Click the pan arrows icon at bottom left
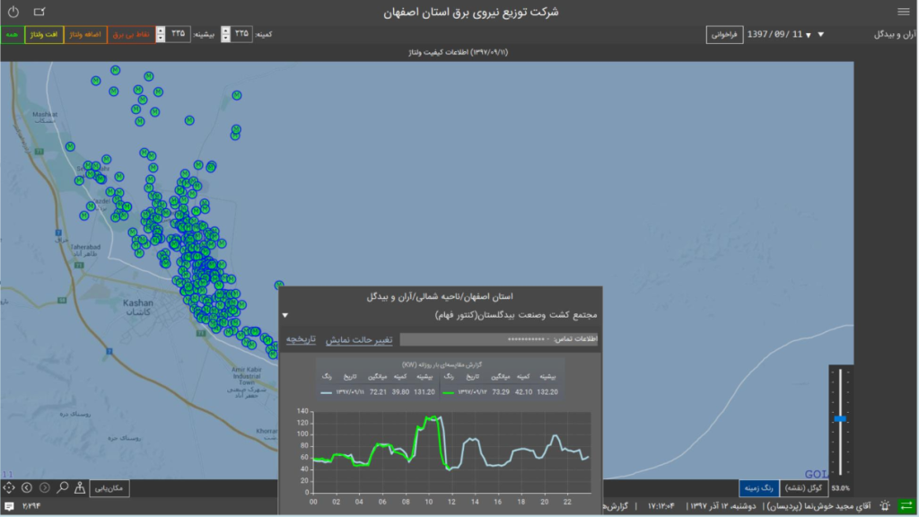Viewport: 919px width, 517px height. pyautogui.click(x=9, y=487)
